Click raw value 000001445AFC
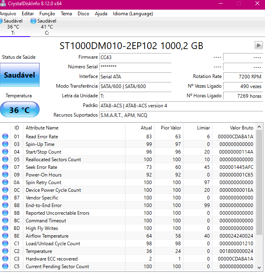This screenshot has height=275, width=265. click(236, 167)
